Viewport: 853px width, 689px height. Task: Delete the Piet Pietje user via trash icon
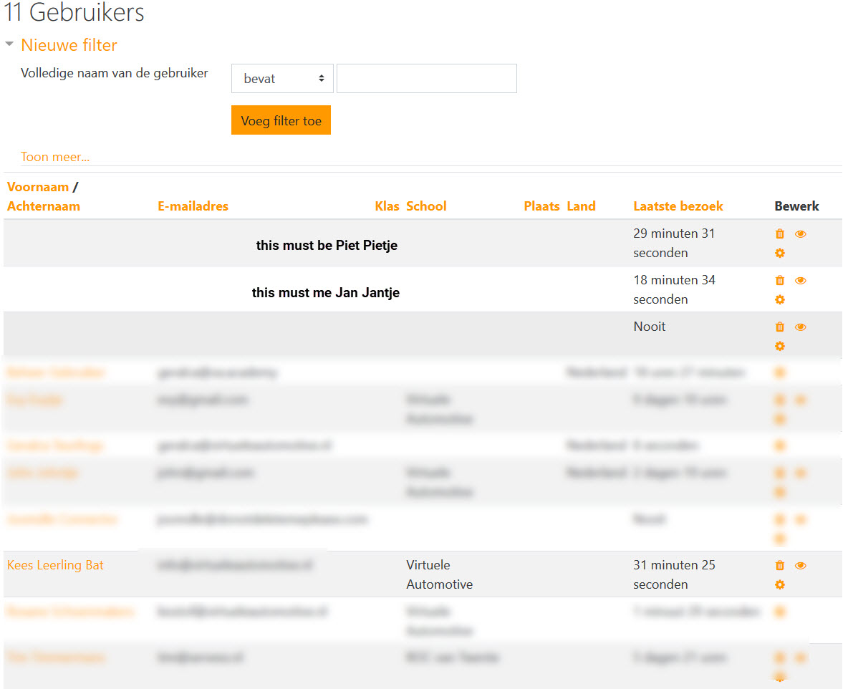(x=780, y=234)
